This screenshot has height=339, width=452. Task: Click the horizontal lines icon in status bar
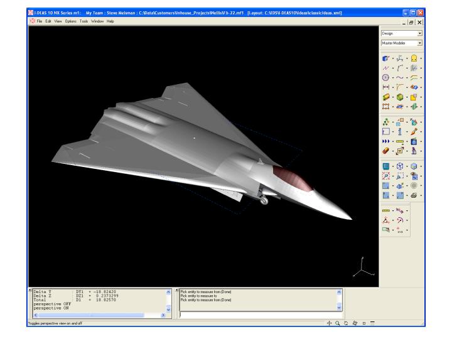pos(372,323)
